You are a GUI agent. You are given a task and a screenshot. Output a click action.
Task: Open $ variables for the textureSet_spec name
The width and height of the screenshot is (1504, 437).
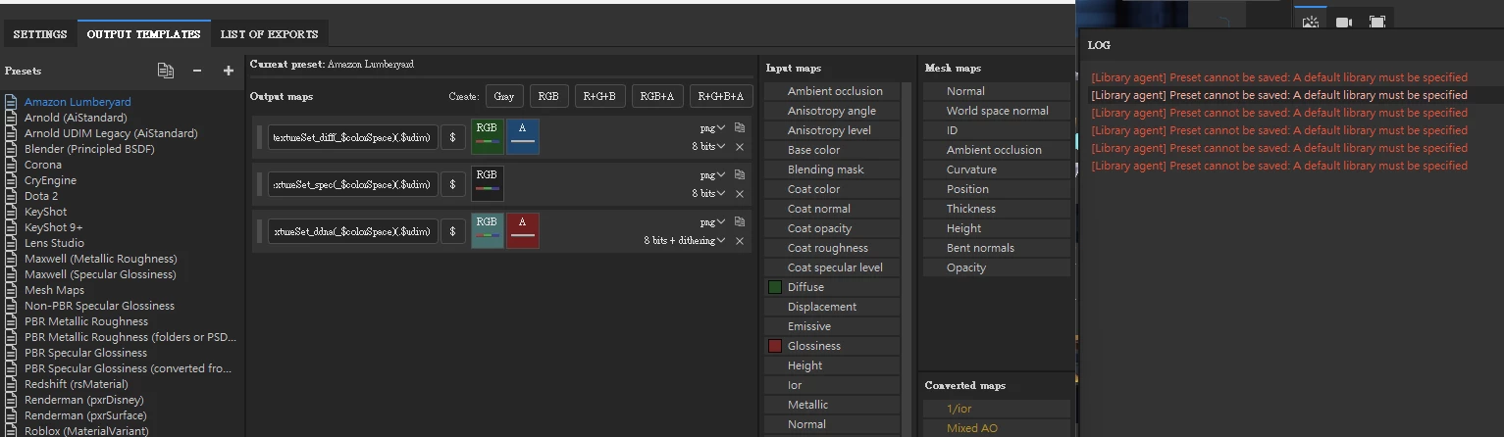click(x=452, y=184)
